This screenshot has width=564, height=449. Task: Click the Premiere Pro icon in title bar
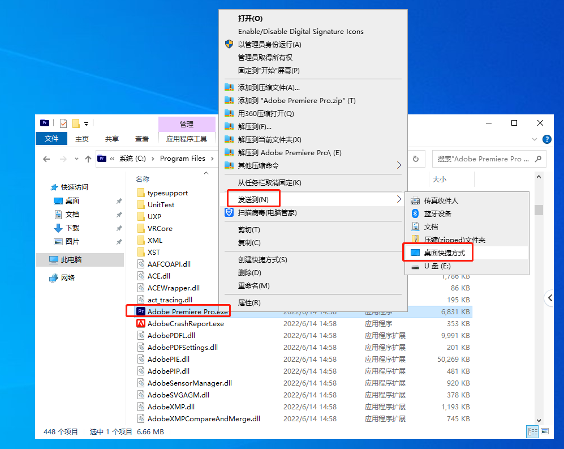coord(45,123)
